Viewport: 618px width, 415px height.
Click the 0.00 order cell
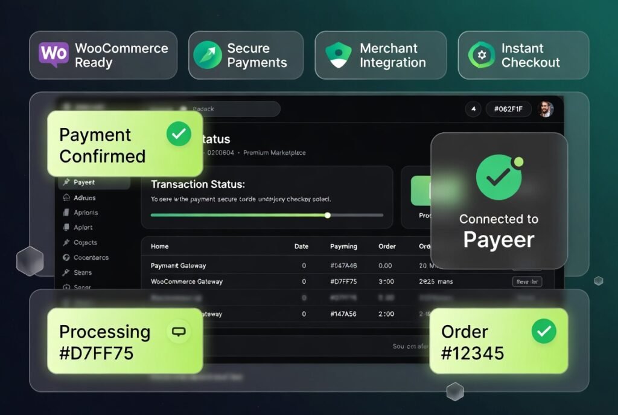point(385,265)
